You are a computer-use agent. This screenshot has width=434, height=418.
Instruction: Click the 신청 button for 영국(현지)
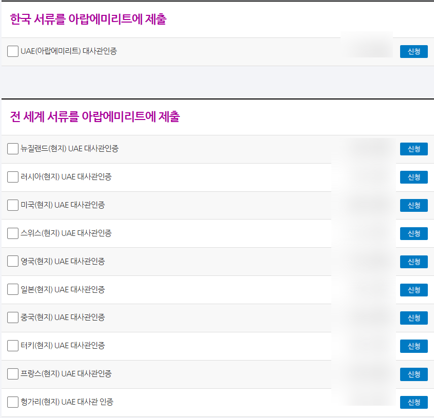point(414,262)
